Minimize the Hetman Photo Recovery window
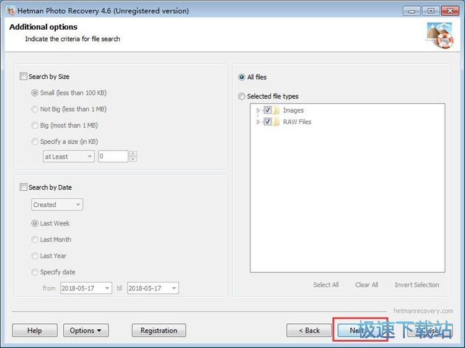The image size is (465, 348). click(412, 11)
